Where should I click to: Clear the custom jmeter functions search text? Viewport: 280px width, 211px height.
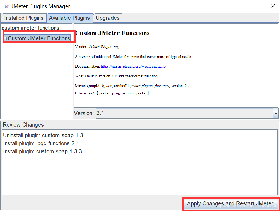[36, 28]
